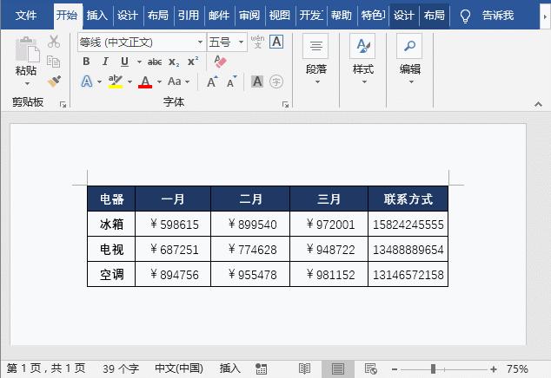Open Font dialog launcher
This screenshot has height=378, width=551.
tap(285, 104)
